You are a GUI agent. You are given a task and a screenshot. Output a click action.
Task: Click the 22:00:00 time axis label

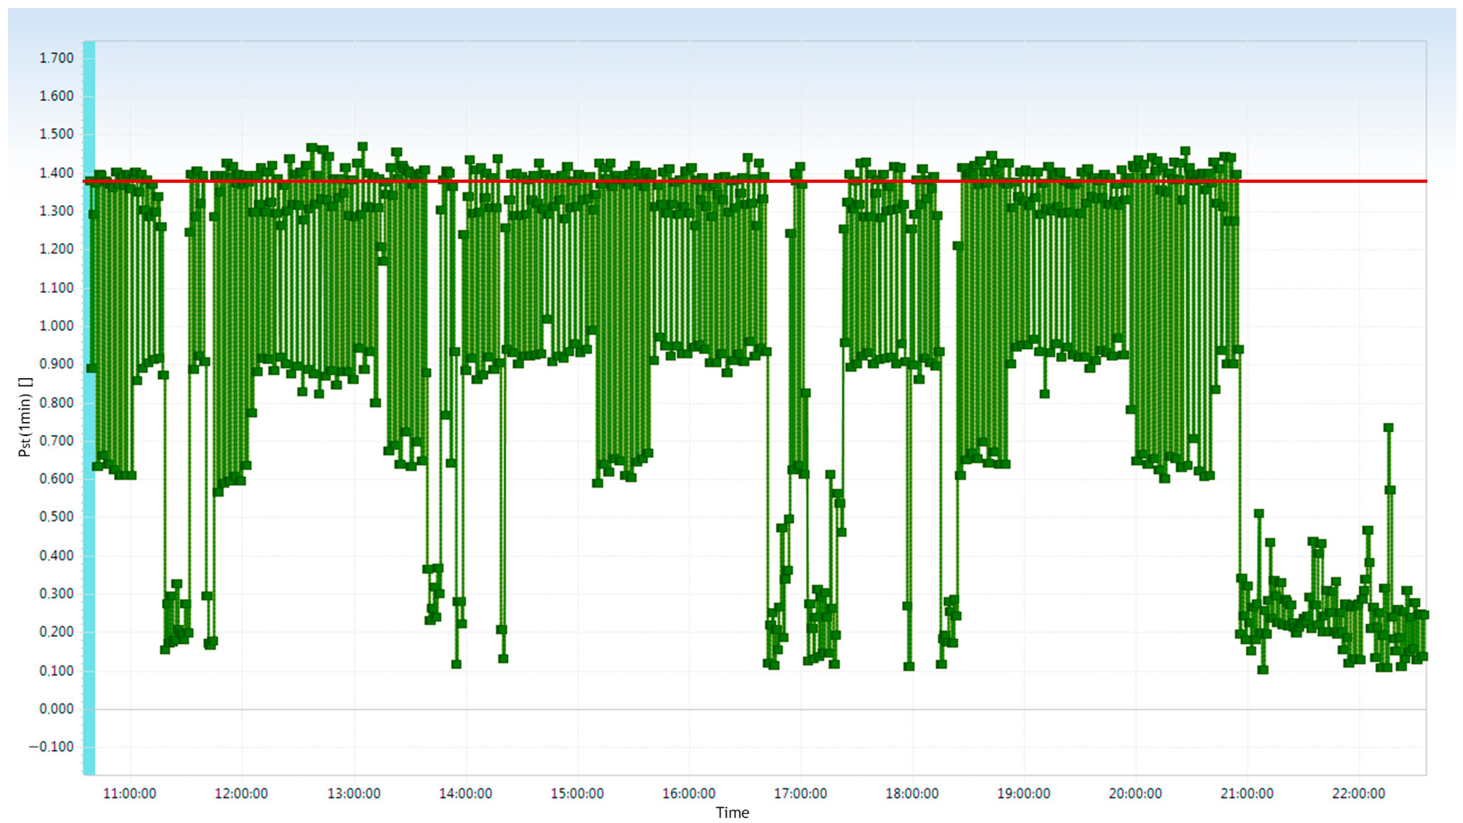point(1358,793)
